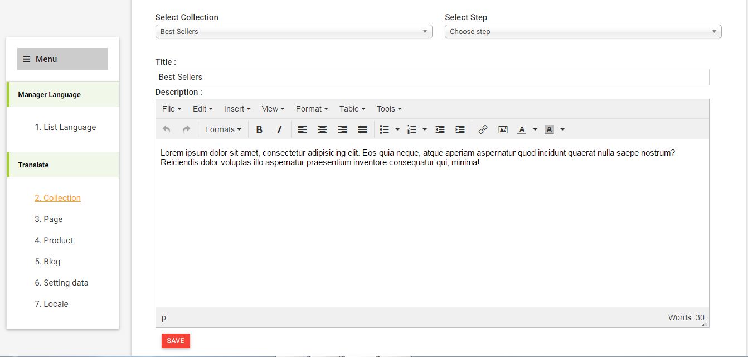Justify the paragraph text
Viewport: 748px width, 357px height.
click(x=362, y=129)
